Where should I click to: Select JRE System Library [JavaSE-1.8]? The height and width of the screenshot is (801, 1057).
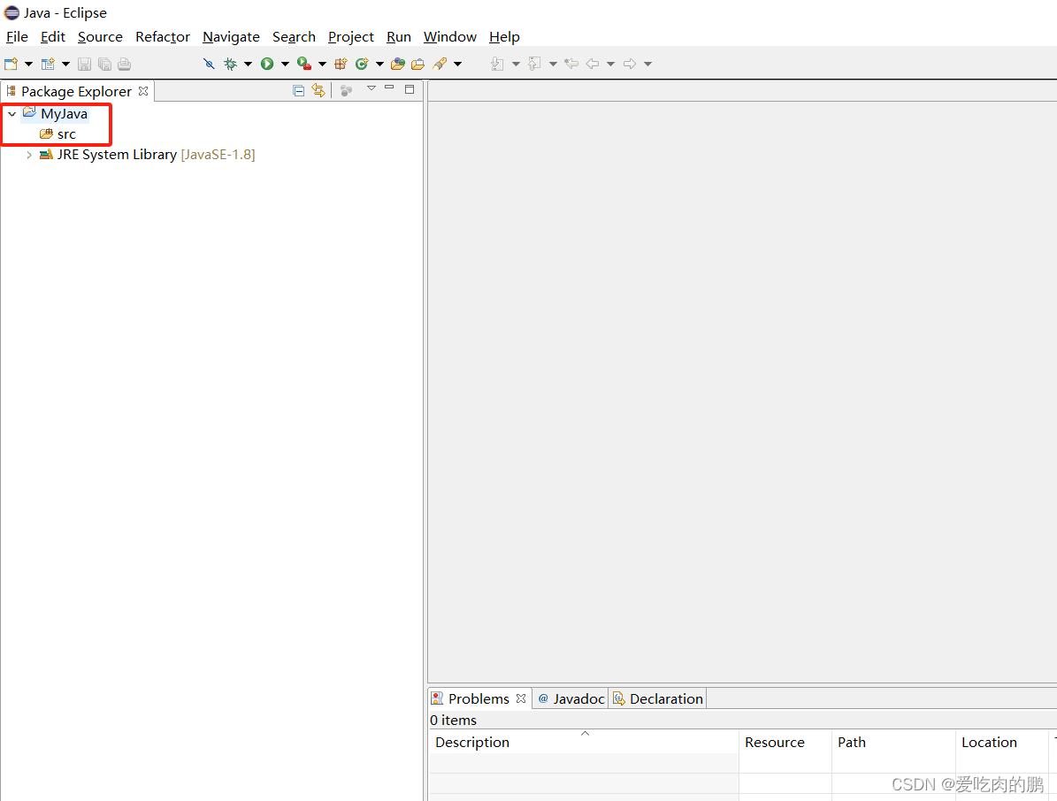(156, 154)
